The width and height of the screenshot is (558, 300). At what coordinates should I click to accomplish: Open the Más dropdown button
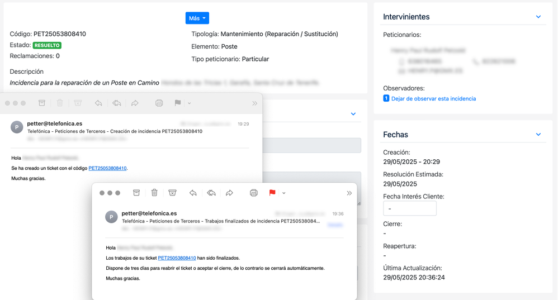pos(197,18)
